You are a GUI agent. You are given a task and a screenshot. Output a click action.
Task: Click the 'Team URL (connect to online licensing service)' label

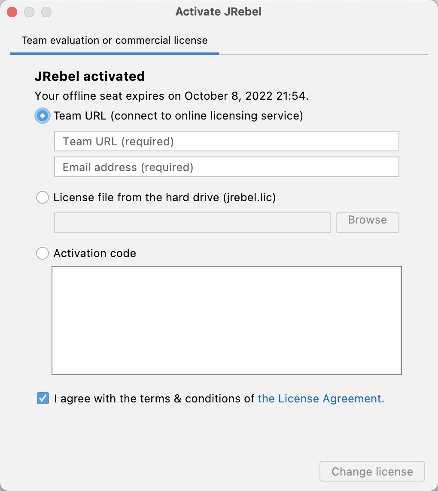178,116
